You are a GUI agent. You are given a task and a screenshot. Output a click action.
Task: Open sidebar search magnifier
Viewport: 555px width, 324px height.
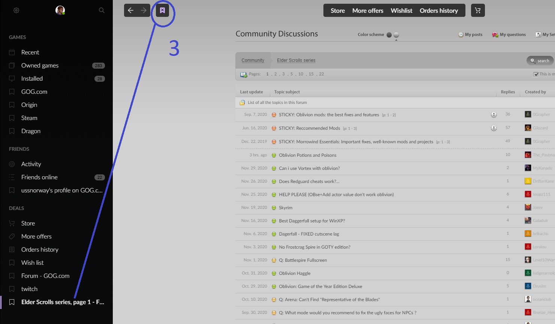pyautogui.click(x=102, y=10)
